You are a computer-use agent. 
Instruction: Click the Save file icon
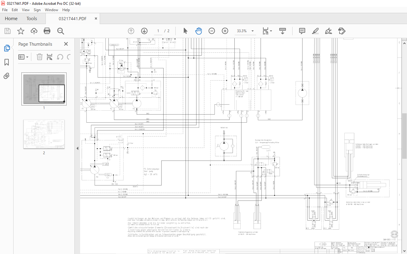tap(8, 31)
